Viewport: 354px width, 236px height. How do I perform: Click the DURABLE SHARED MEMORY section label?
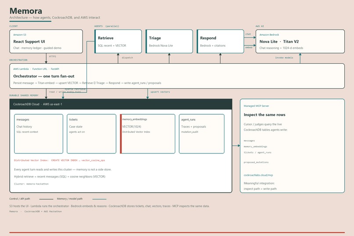(24, 95)
